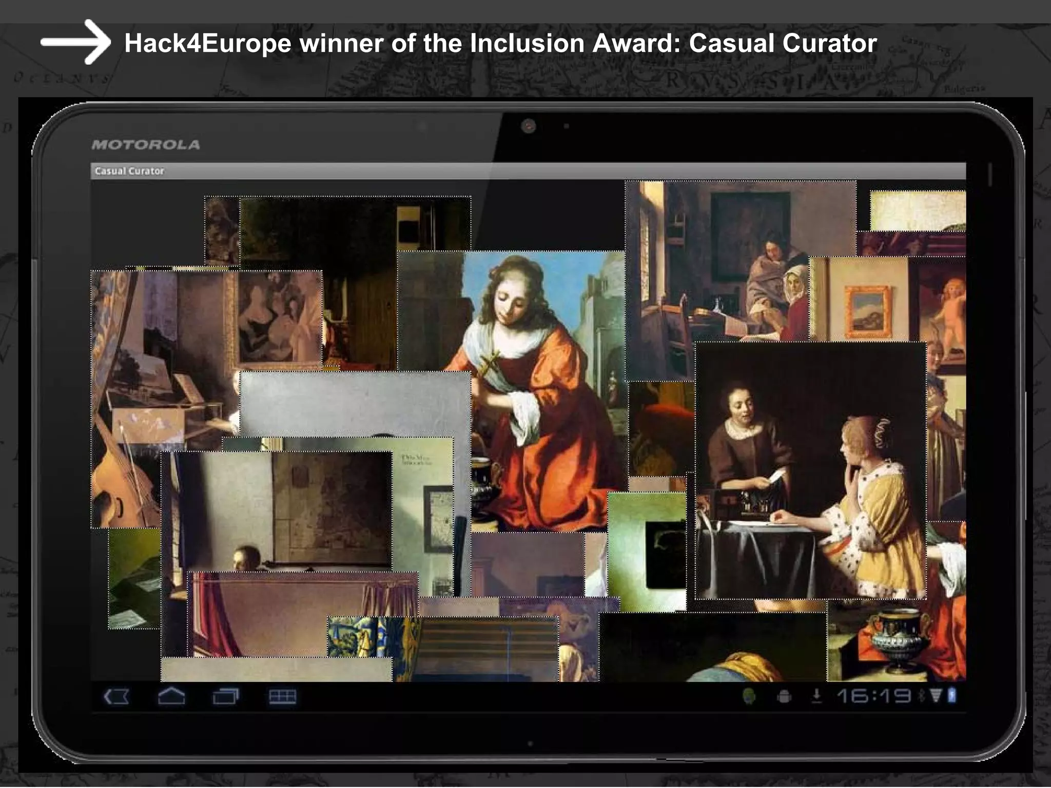Select pale cream tile at top right corner
This screenshot has height=788, width=1051.
[918, 210]
